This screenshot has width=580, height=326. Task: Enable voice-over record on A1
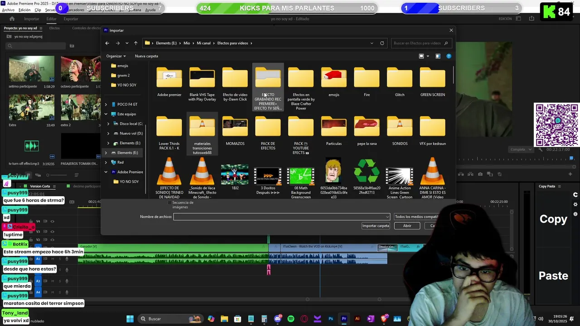tap(67, 259)
